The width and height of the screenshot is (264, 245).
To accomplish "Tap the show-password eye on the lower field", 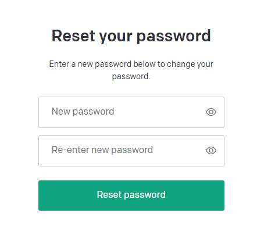I will [211, 151].
